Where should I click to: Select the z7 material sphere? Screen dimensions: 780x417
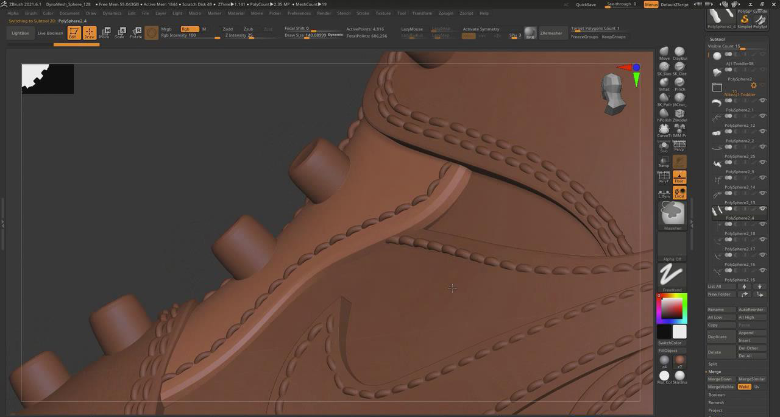(679, 362)
